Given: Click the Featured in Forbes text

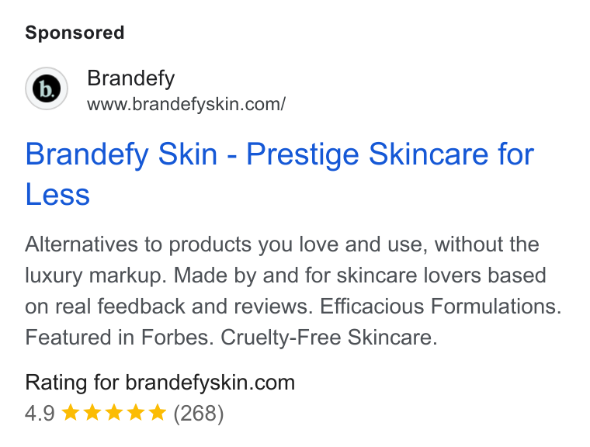Looking at the screenshot, I should 120,337.
